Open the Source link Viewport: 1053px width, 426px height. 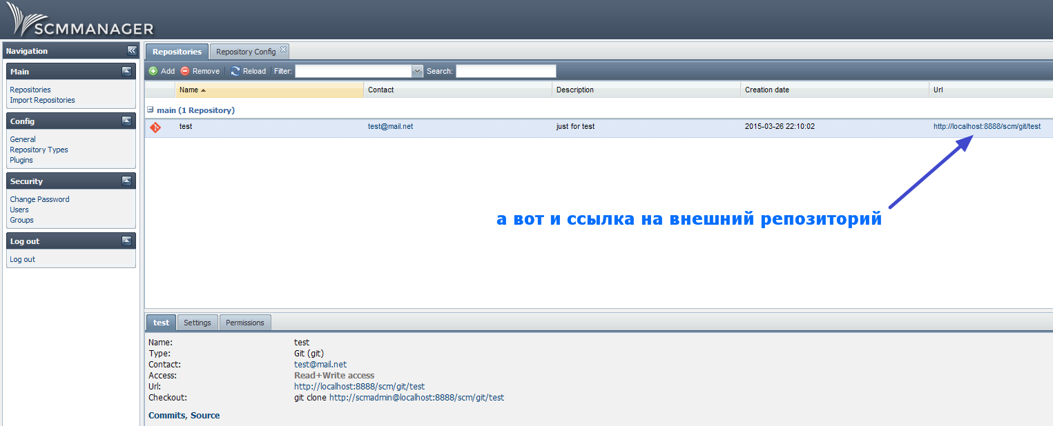pos(205,416)
